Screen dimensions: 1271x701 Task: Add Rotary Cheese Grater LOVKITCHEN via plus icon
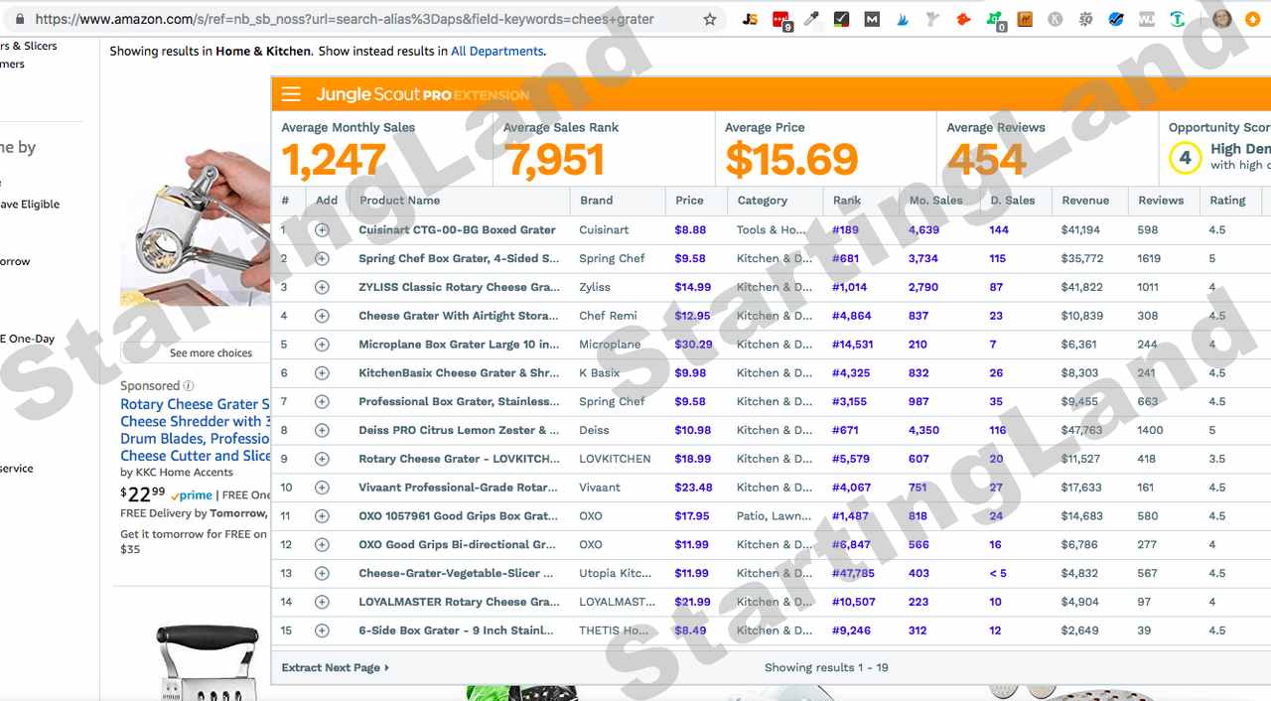[x=322, y=459]
